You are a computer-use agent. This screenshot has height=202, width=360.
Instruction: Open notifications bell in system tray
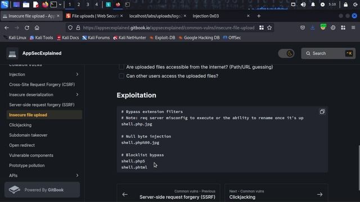(x=313, y=4)
